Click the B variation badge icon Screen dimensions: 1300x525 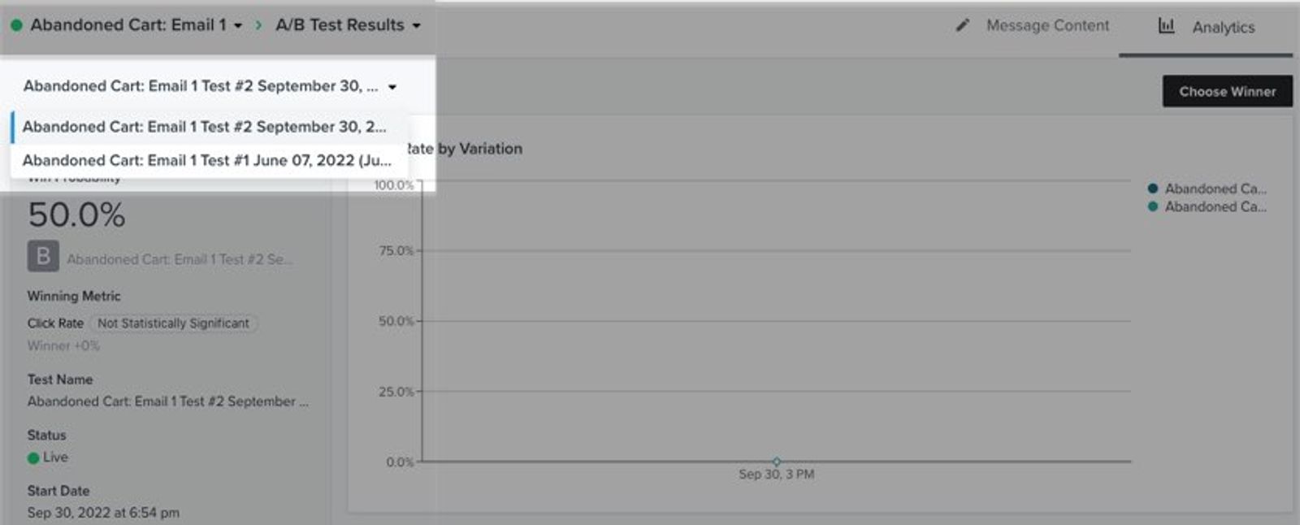(43, 256)
